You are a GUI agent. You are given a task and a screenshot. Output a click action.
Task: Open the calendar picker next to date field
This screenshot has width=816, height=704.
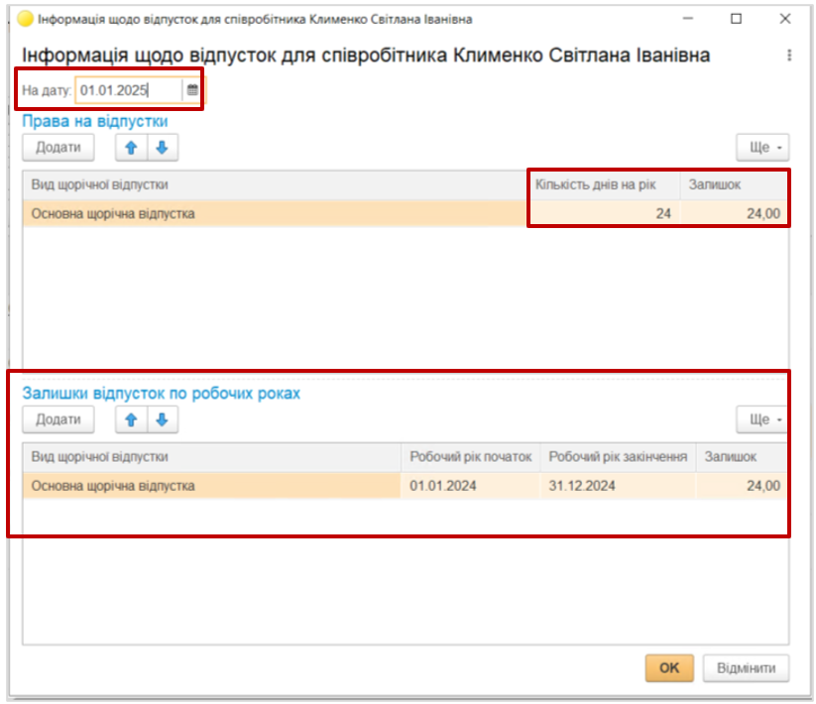(192, 90)
